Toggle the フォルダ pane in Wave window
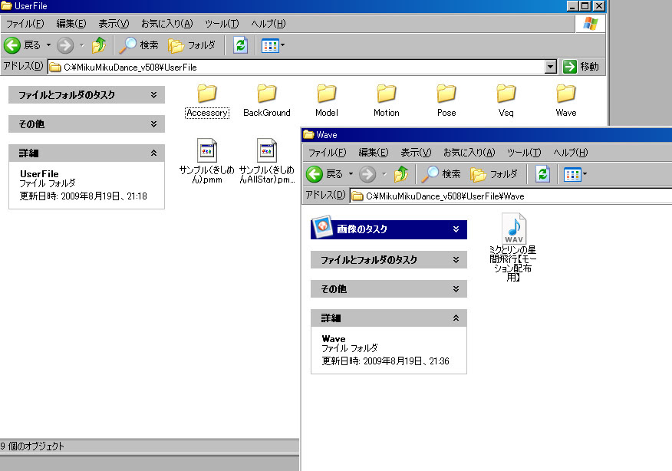 tap(494, 174)
